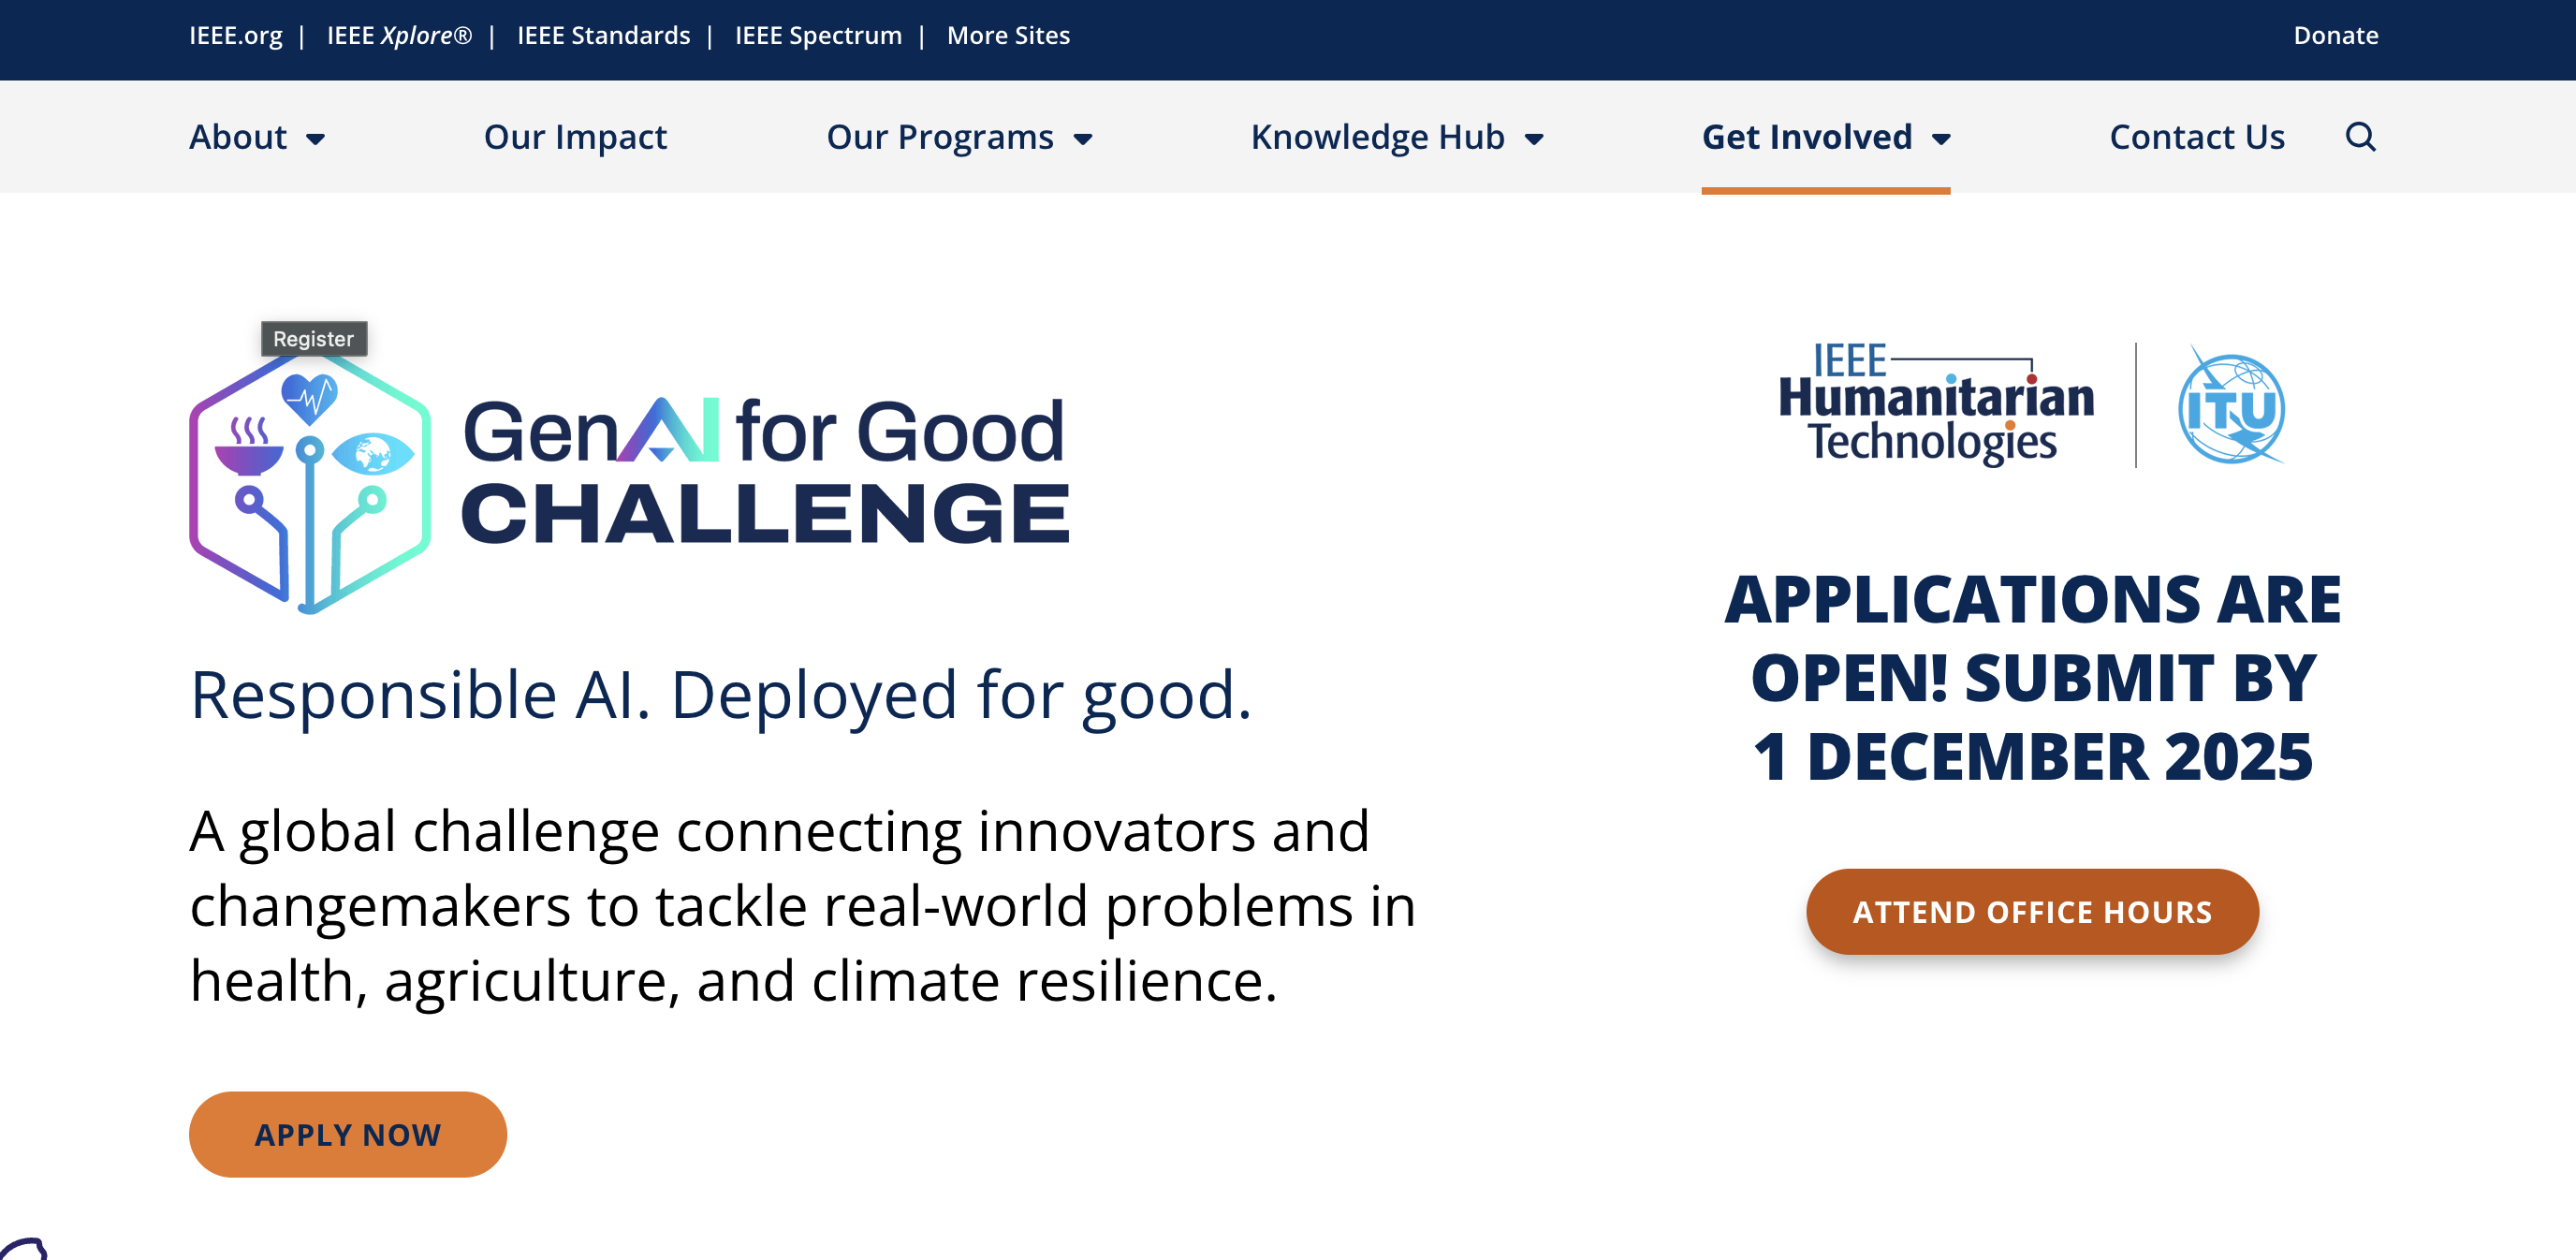Open the Donate link
This screenshot has height=1260, width=2576.
(2335, 36)
